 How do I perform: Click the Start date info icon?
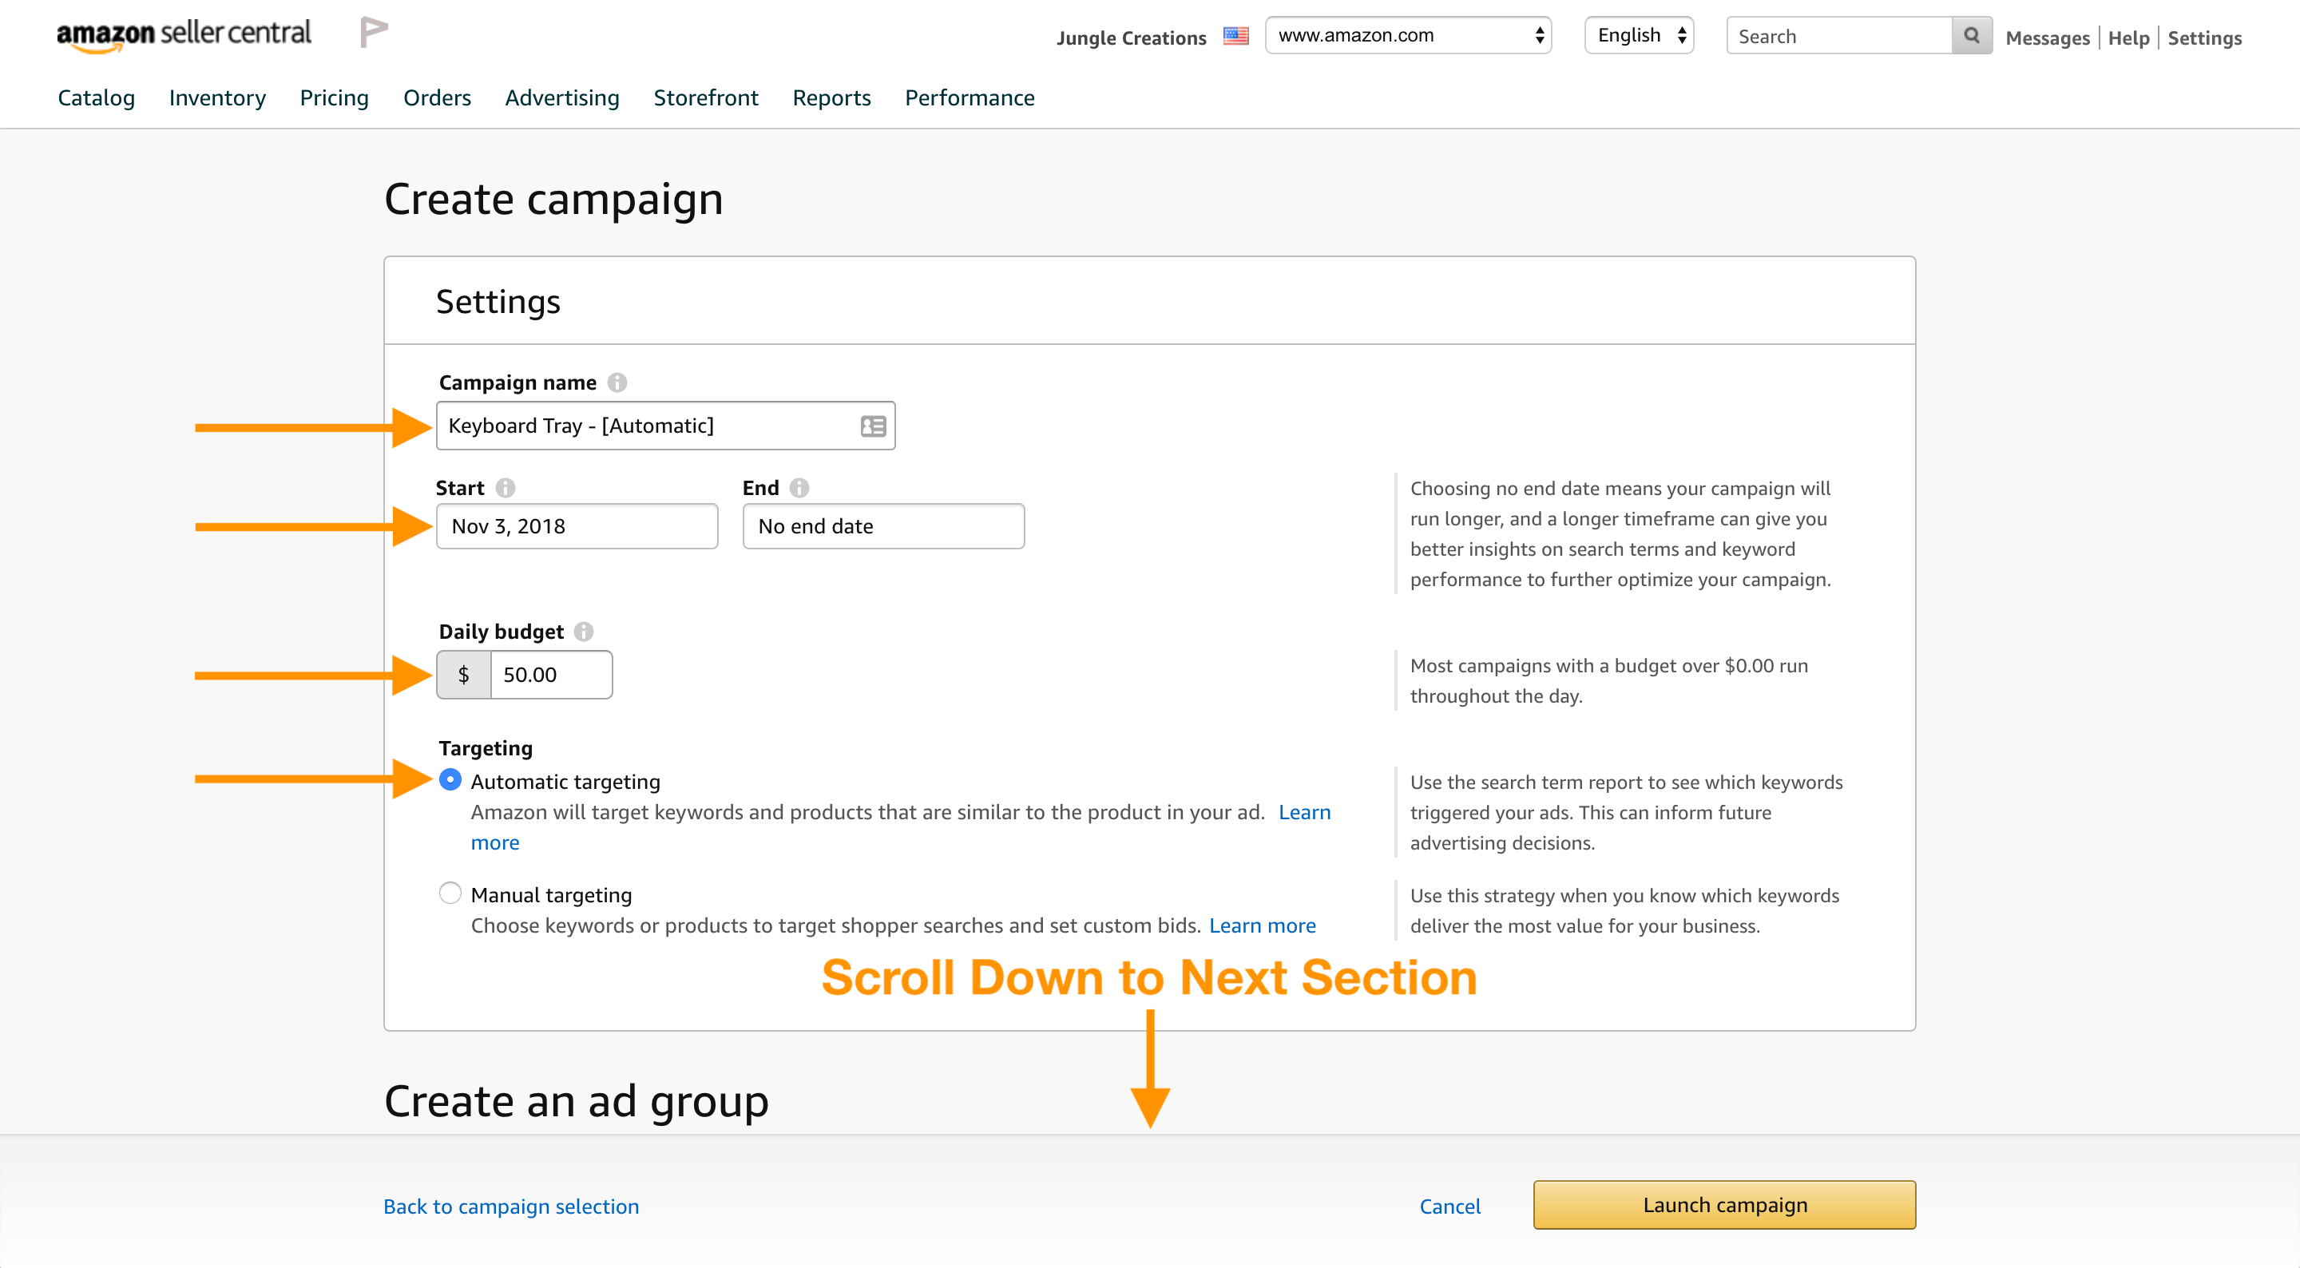click(506, 488)
